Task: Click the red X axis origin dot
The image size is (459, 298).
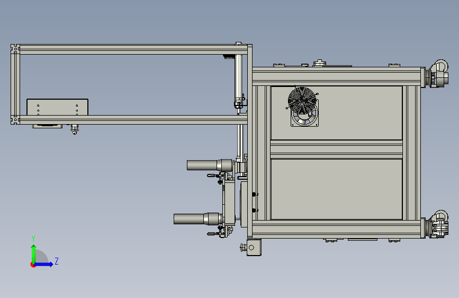Action: [33, 265]
